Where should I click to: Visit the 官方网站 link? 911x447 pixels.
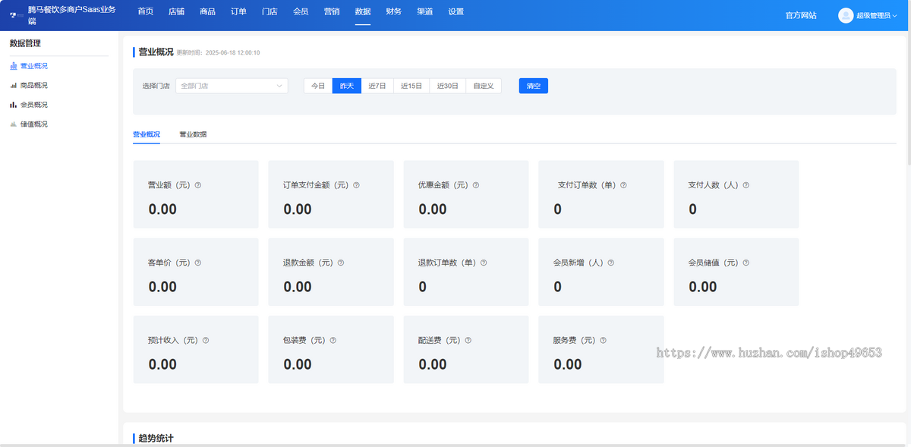click(x=801, y=15)
